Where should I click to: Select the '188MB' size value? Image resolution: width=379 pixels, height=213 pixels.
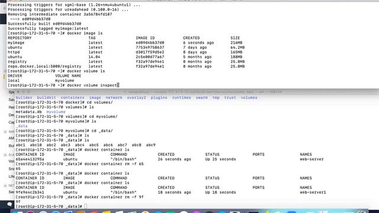pos(236,57)
